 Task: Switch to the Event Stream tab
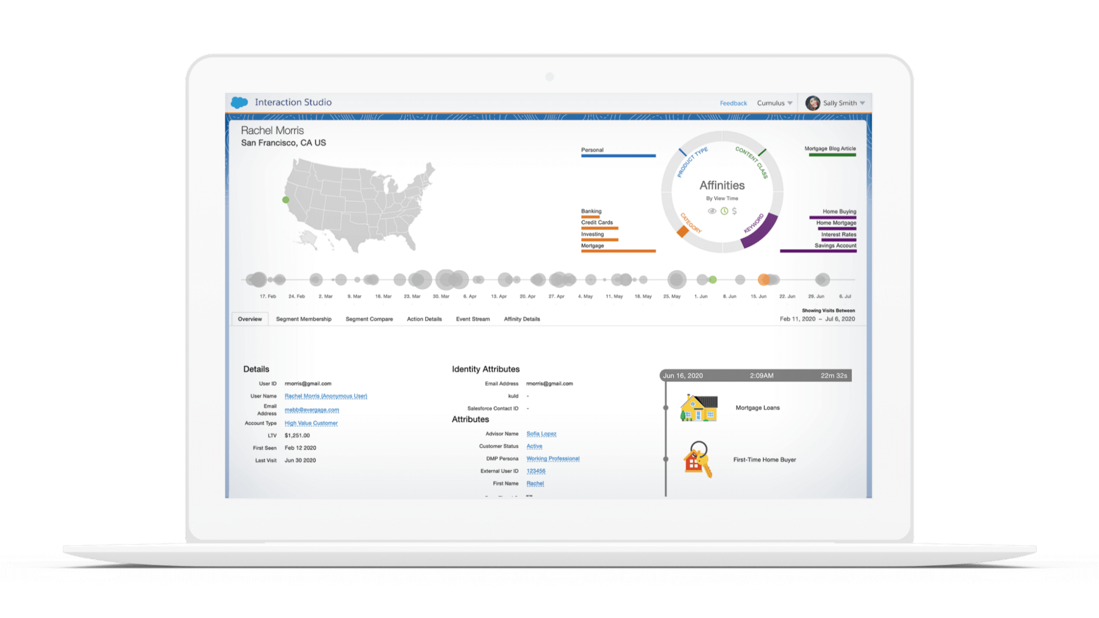472,319
